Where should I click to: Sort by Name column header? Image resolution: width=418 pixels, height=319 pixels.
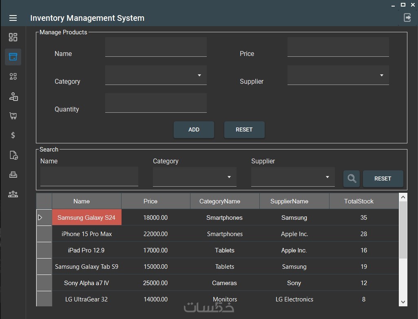point(86,201)
